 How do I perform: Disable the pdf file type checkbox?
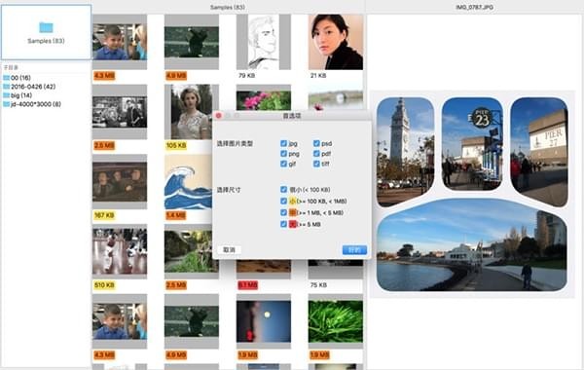[x=316, y=154]
